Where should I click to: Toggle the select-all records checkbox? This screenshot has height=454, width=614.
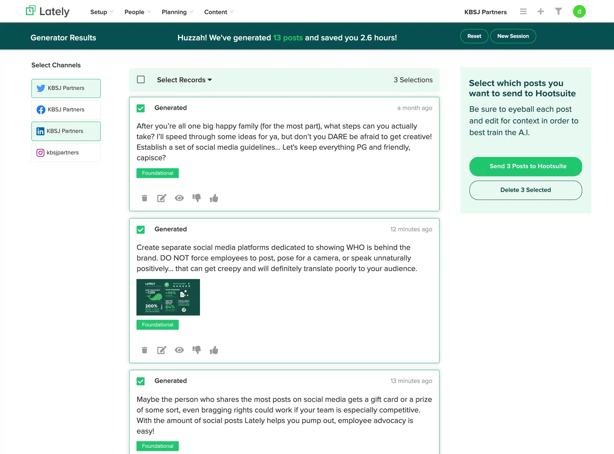pyautogui.click(x=141, y=80)
